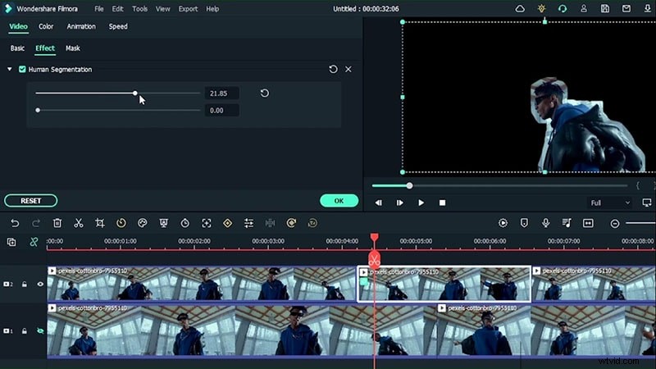Open the Edit menu
The image size is (656, 369).
(x=117, y=9)
